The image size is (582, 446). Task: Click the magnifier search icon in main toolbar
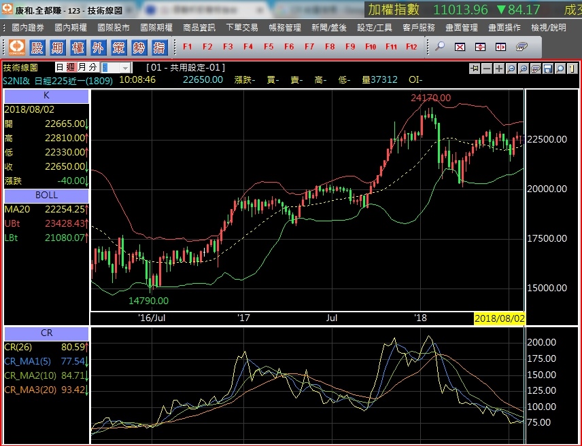point(440,47)
